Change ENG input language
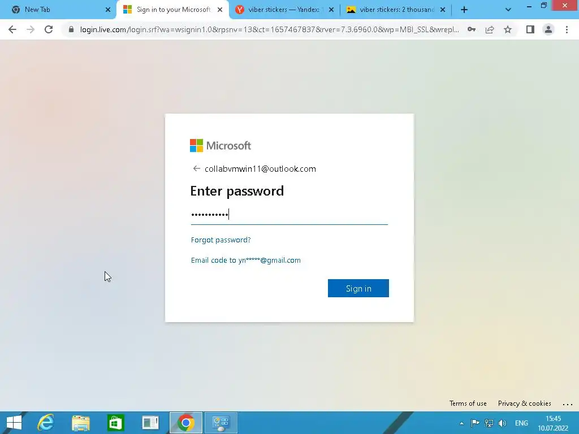The width and height of the screenshot is (579, 434). pyautogui.click(x=521, y=423)
